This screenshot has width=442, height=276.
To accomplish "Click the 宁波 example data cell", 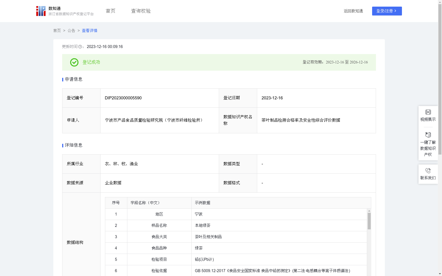I will tap(279, 214).
